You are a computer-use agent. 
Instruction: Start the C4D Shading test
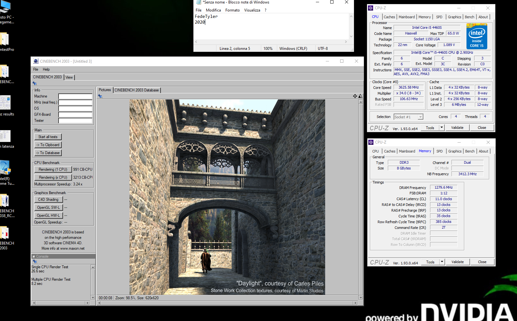tap(48, 200)
